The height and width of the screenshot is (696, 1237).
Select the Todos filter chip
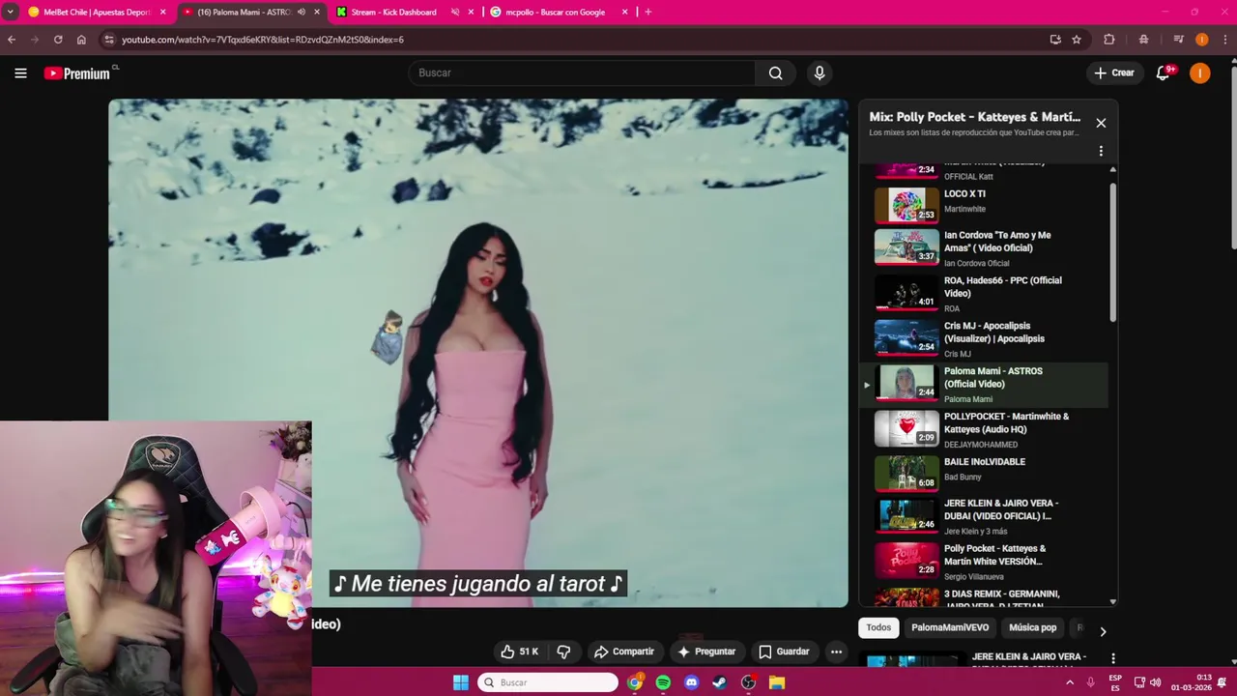878,627
